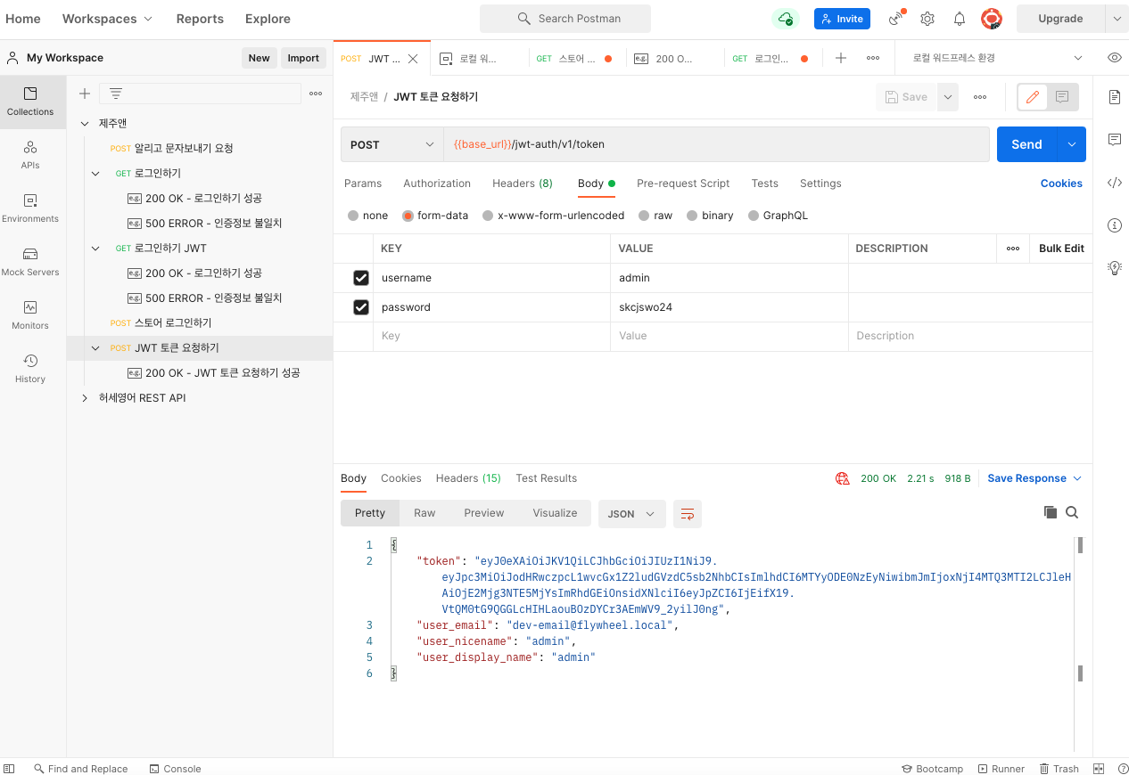Open the Collections sidebar panel
This screenshot has width=1129, height=775.
click(x=30, y=102)
